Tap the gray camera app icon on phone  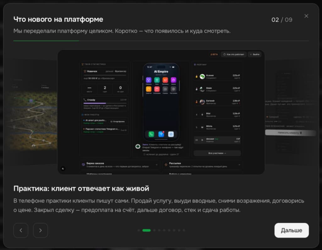click(165, 89)
